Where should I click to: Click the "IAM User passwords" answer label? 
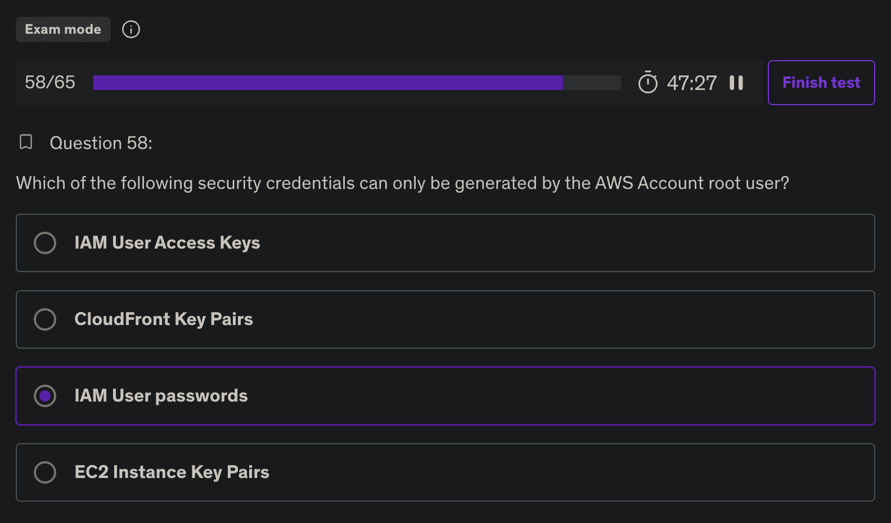(x=161, y=396)
